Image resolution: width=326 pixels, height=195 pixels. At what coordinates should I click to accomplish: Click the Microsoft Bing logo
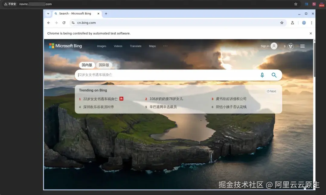tap(65, 46)
